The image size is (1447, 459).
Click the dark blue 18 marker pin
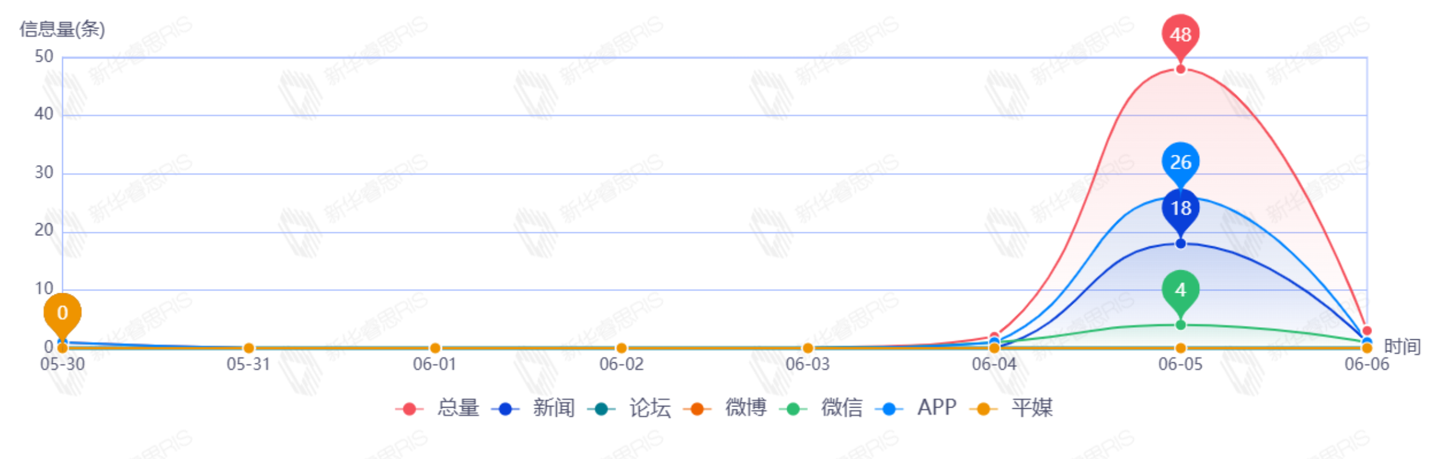pos(1180,209)
